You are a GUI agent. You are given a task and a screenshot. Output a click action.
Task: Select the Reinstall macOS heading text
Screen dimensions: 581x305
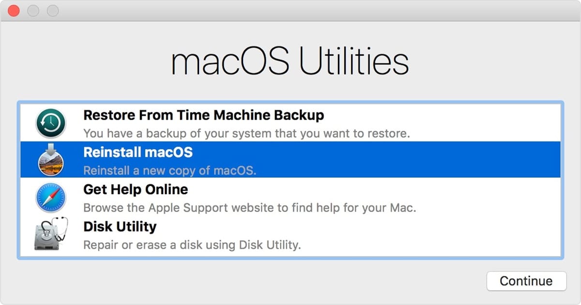[138, 152]
